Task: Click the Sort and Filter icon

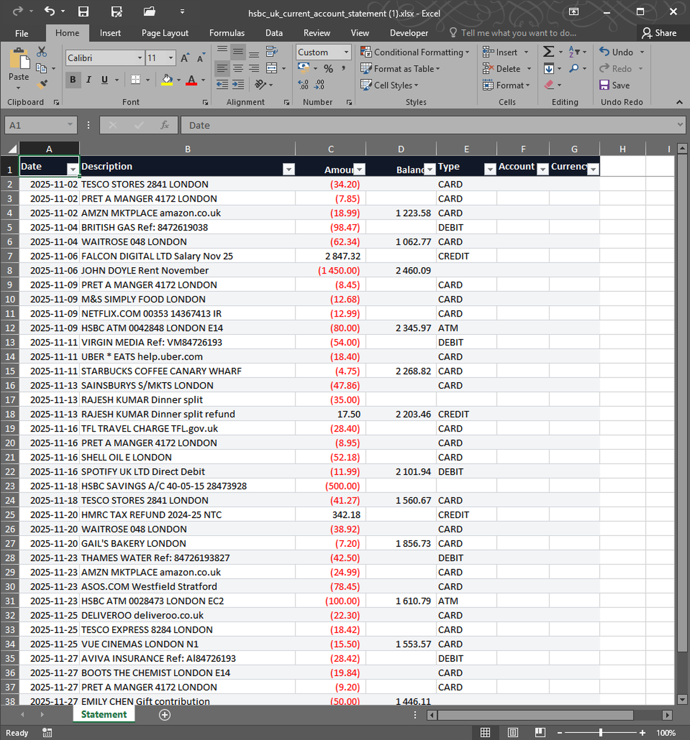Action: [574, 52]
